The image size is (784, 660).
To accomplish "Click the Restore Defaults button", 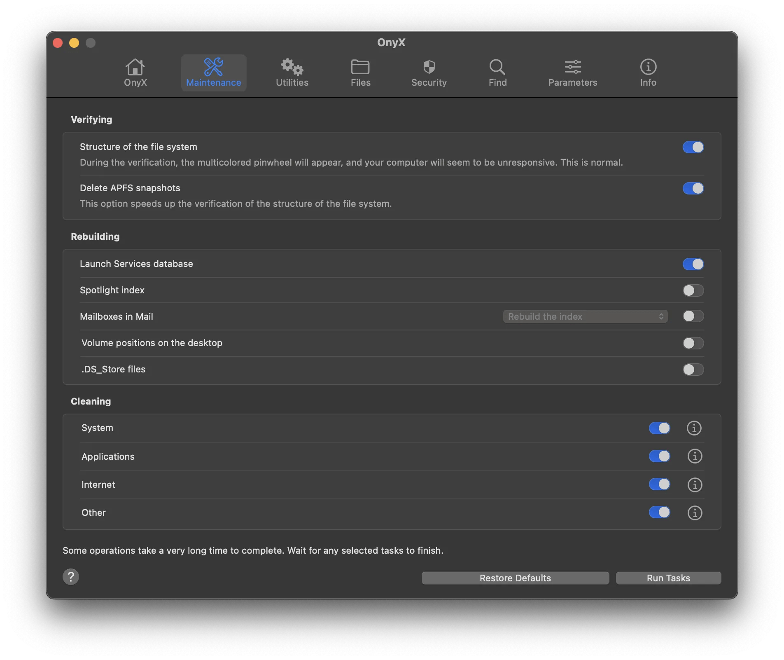I will point(515,578).
